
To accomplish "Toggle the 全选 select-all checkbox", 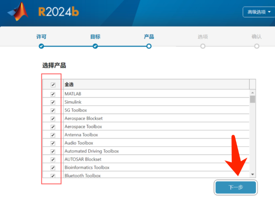I will [x=53, y=84].
